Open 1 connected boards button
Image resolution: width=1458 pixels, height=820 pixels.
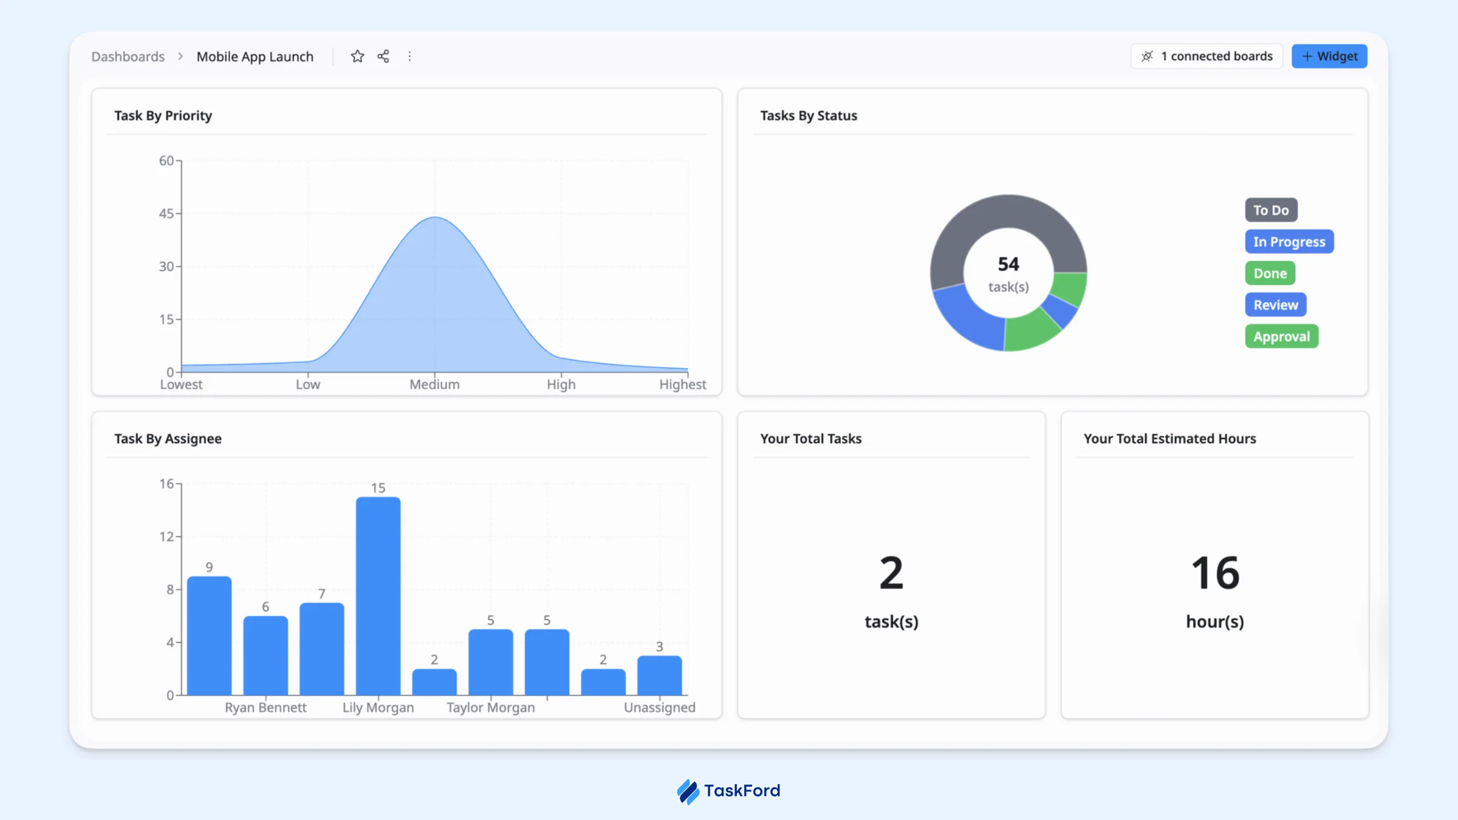click(1206, 56)
